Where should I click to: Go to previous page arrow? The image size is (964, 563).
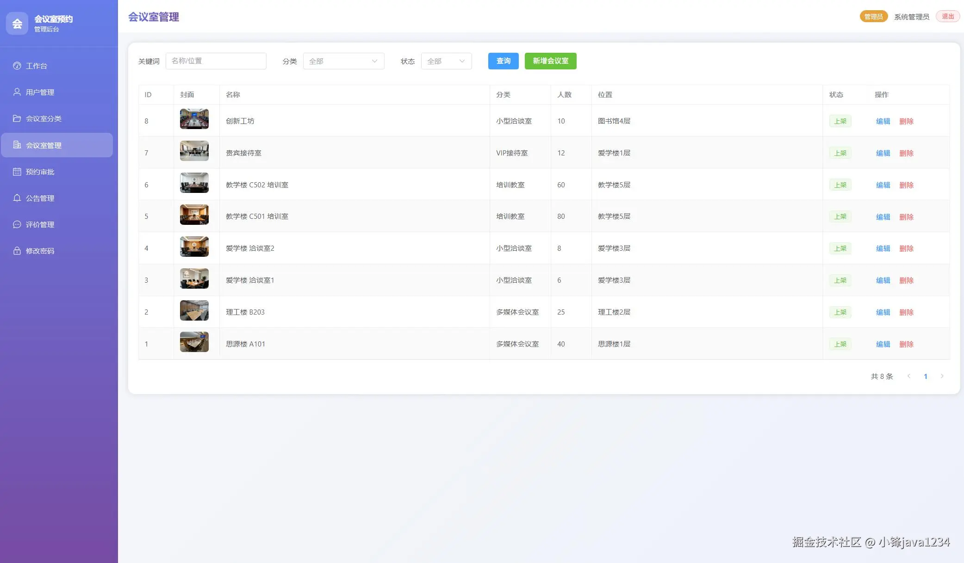pyautogui.click(x=909, y=376)
